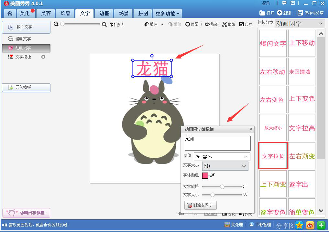Click the speaker announcement icon
The height and width of the screenshot is (232, 329).
pyautogui.click(x=5, y=225)
